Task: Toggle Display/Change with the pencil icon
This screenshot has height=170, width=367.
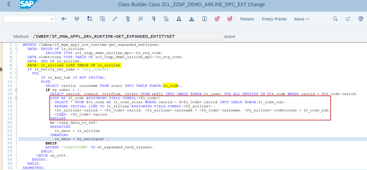Action: pyautogui.click(x=115, y=19)
